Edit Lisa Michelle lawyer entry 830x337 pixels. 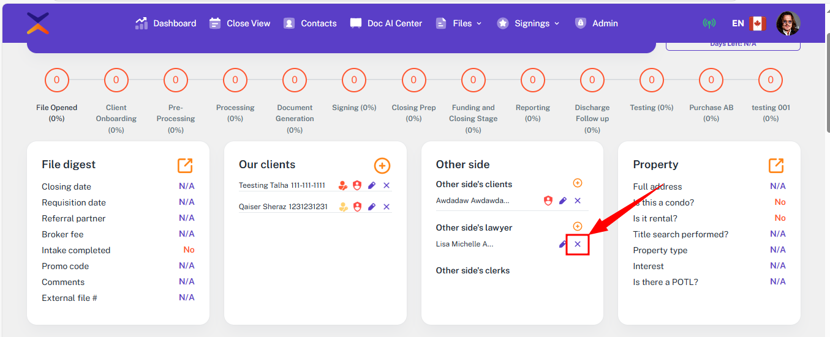tap(562, 244)
